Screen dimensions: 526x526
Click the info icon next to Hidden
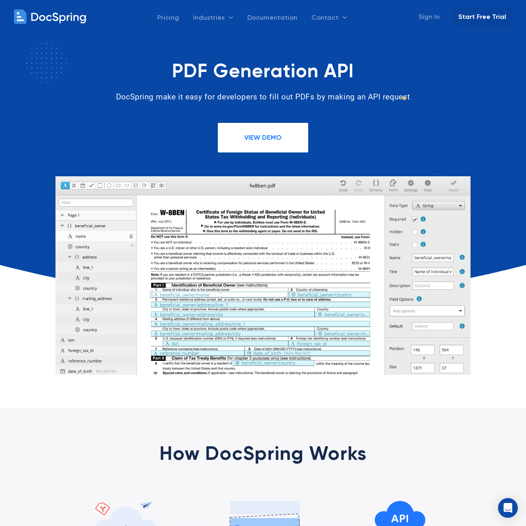(423, 232)
